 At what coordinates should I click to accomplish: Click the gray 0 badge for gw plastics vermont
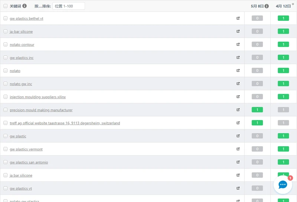[257, 149]
